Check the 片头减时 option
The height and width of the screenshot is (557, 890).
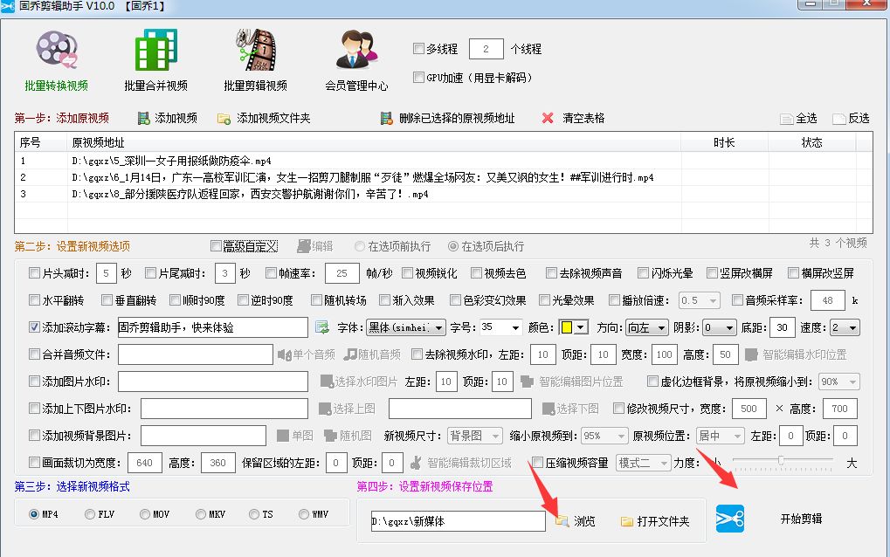34,273
